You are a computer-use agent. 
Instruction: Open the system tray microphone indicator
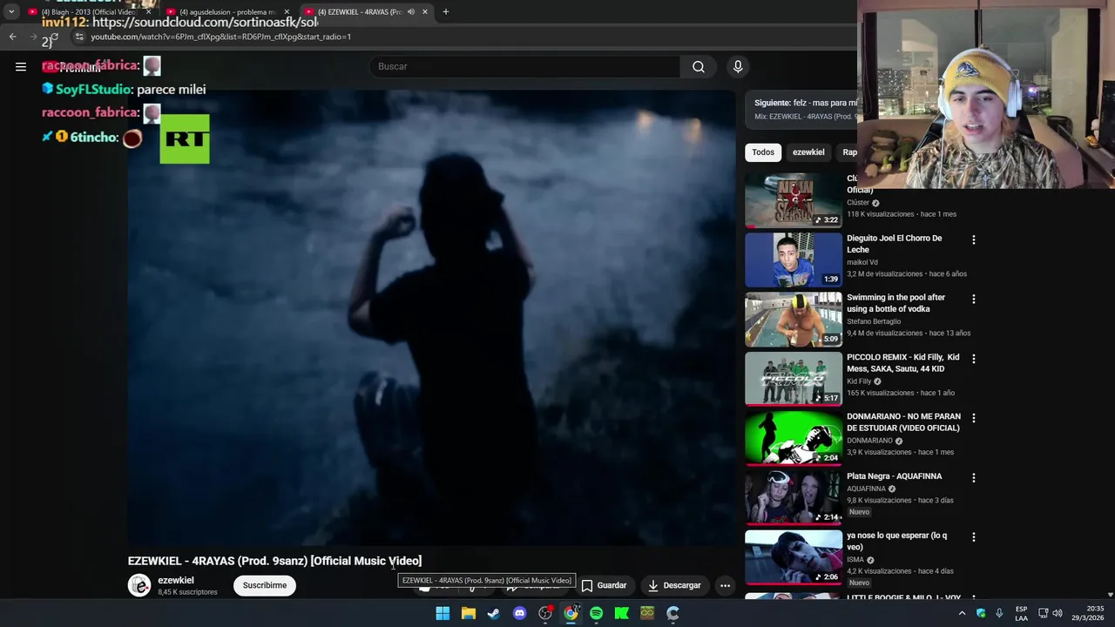[x=999, y=613]
